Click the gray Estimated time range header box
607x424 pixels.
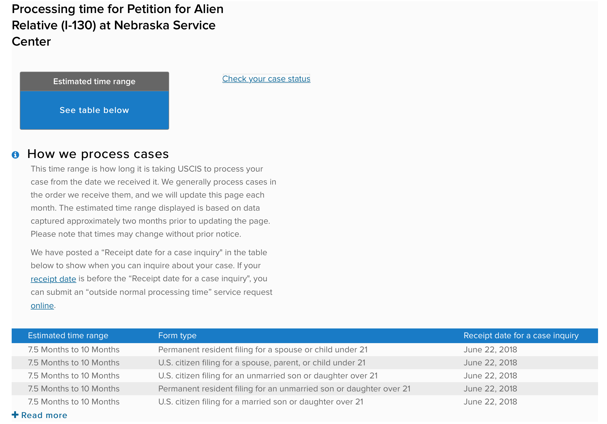pos(94,81)
